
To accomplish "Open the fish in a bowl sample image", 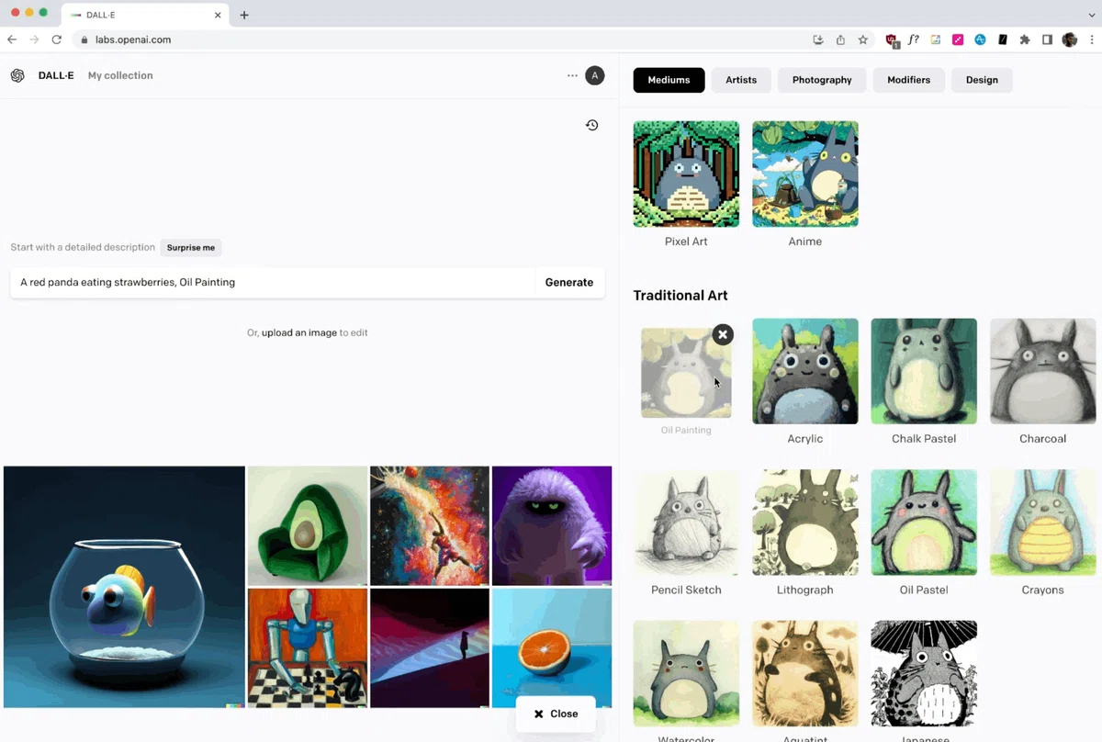I will point(124,587).
